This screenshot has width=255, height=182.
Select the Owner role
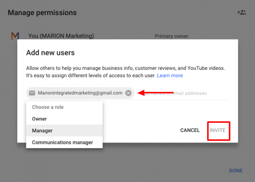coord(39,119)
